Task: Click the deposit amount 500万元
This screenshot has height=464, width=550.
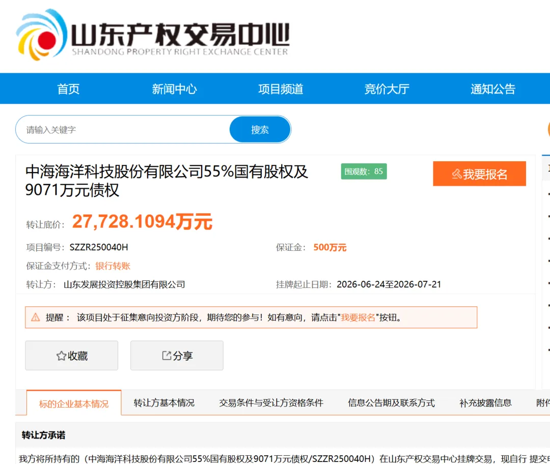Action: [329, 247]
